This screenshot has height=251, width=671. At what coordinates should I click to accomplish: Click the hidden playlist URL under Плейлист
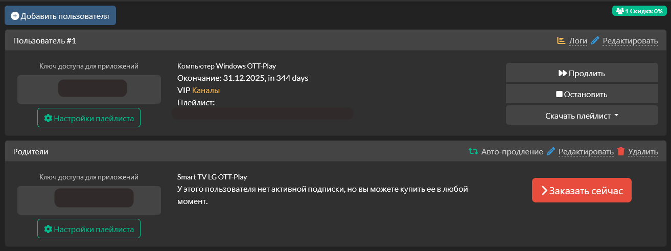[x=262, y=113]
